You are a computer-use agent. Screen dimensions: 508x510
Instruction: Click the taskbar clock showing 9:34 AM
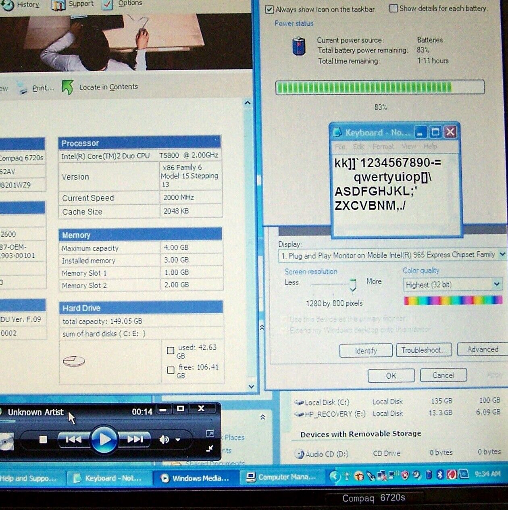pos(487,474)
